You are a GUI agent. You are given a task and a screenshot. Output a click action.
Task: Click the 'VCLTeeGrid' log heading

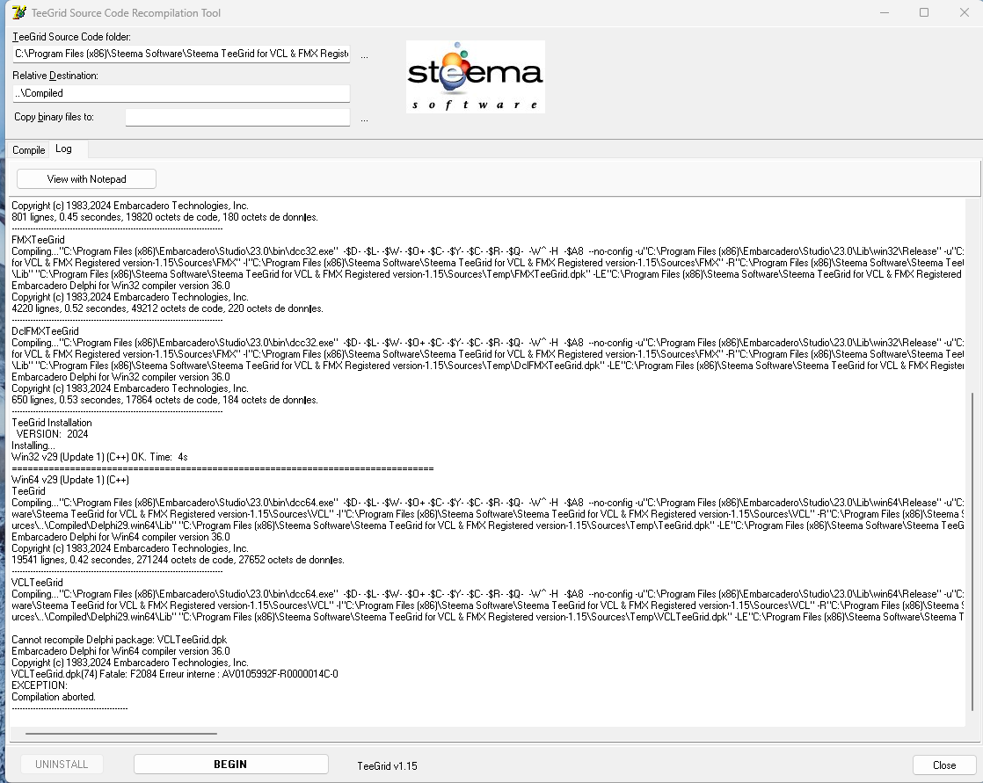(x=37, y=583)
